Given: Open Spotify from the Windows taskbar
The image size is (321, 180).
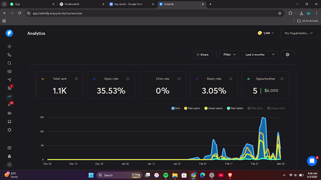Looking at the screenshot, I should pos(166,175).
